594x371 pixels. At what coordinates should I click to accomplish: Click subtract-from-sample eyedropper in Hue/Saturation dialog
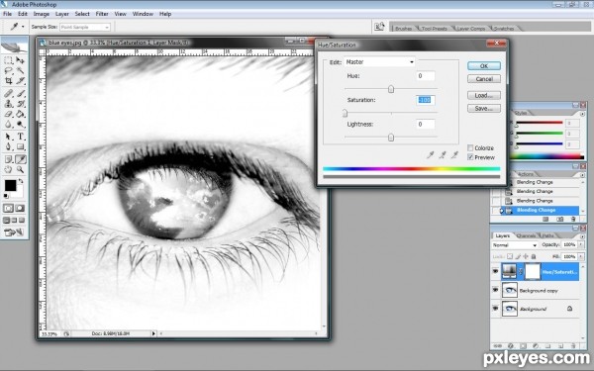454,154
